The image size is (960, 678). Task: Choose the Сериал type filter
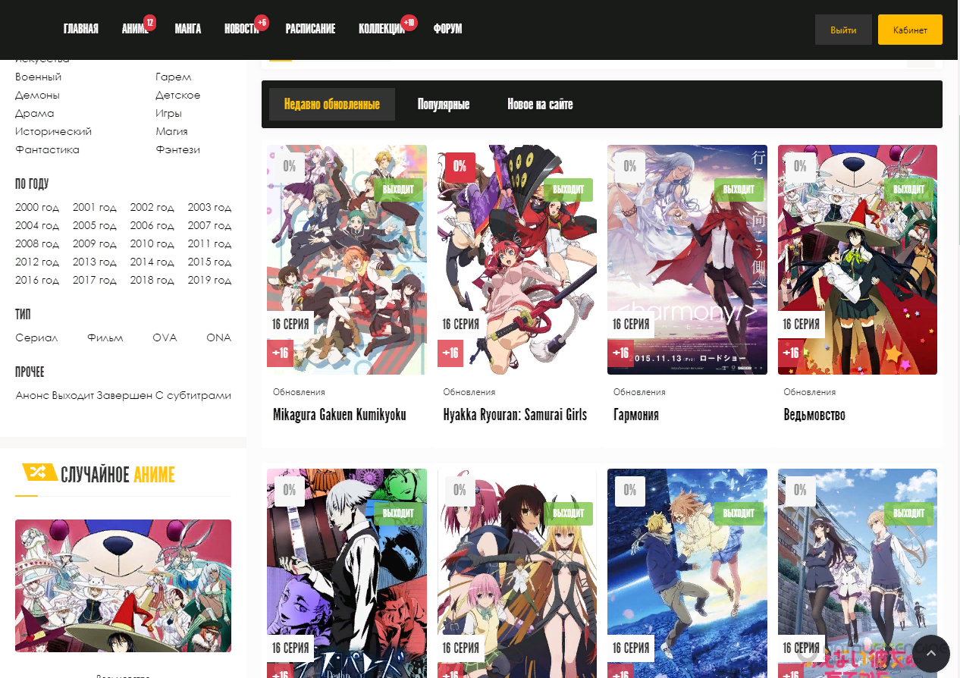click(36, 337)
